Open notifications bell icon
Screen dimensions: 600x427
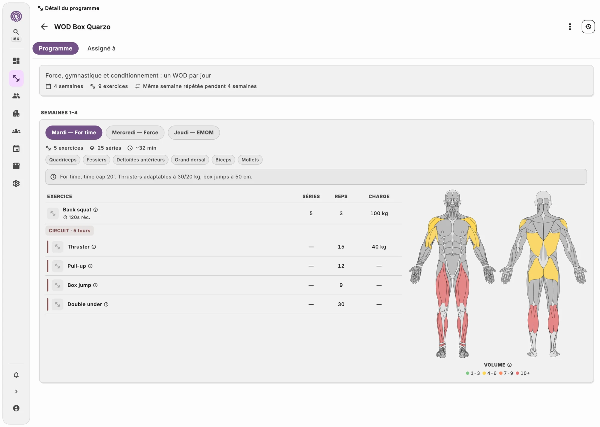click(16, 375)
